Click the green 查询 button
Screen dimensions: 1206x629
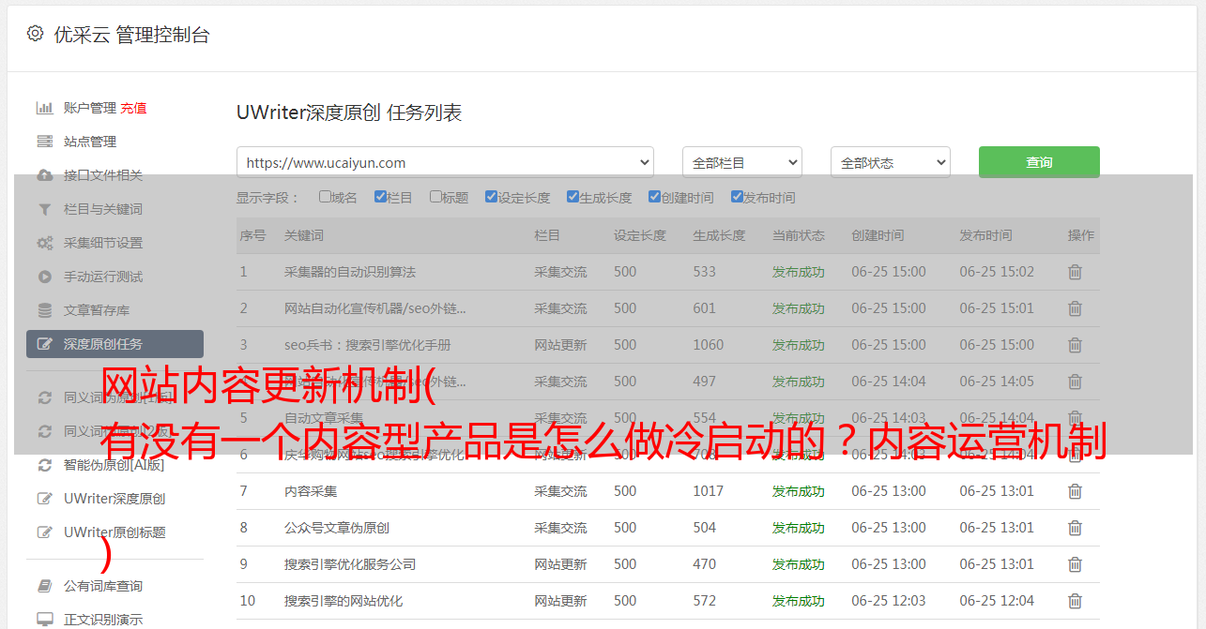coord(1039,162)
